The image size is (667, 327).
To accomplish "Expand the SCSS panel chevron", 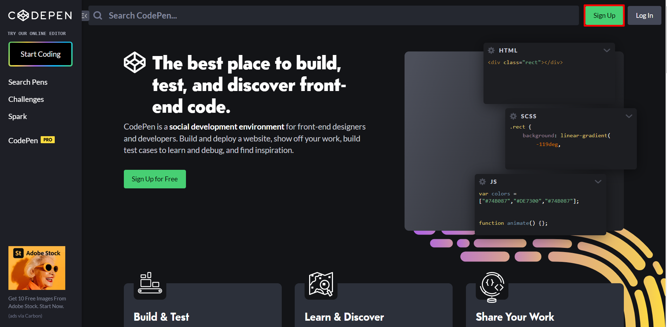I will (x=629, y=116).
